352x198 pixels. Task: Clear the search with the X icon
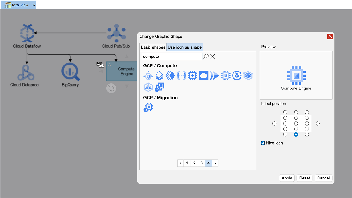tap(212, 57)
